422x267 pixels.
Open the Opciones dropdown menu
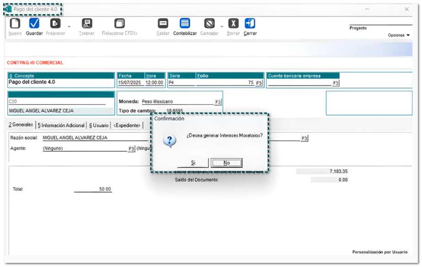pyautogui.click(x=399, y=35)
